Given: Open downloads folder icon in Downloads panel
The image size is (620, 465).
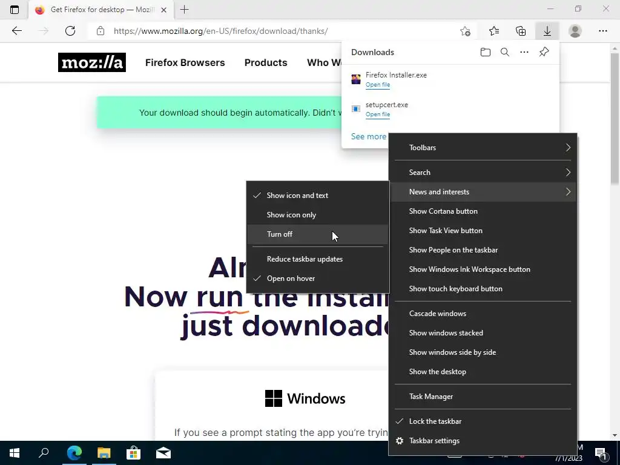Looking at the screenshot, I should 486,52.
